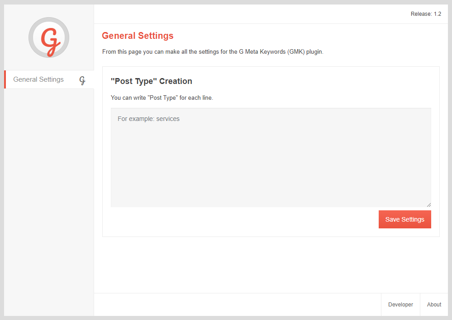This screenshot has width=452, height=320.
Task: Click the large G plugin logo
Action: click(x=49, y=37)
